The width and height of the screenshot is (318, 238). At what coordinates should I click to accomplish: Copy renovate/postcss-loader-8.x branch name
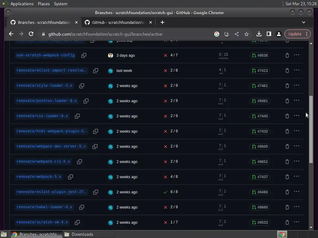pyautogui.click(x=86, y=101)
